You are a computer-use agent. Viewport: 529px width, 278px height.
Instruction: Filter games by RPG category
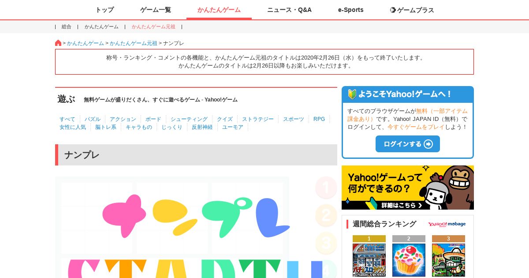click(319, 119)
